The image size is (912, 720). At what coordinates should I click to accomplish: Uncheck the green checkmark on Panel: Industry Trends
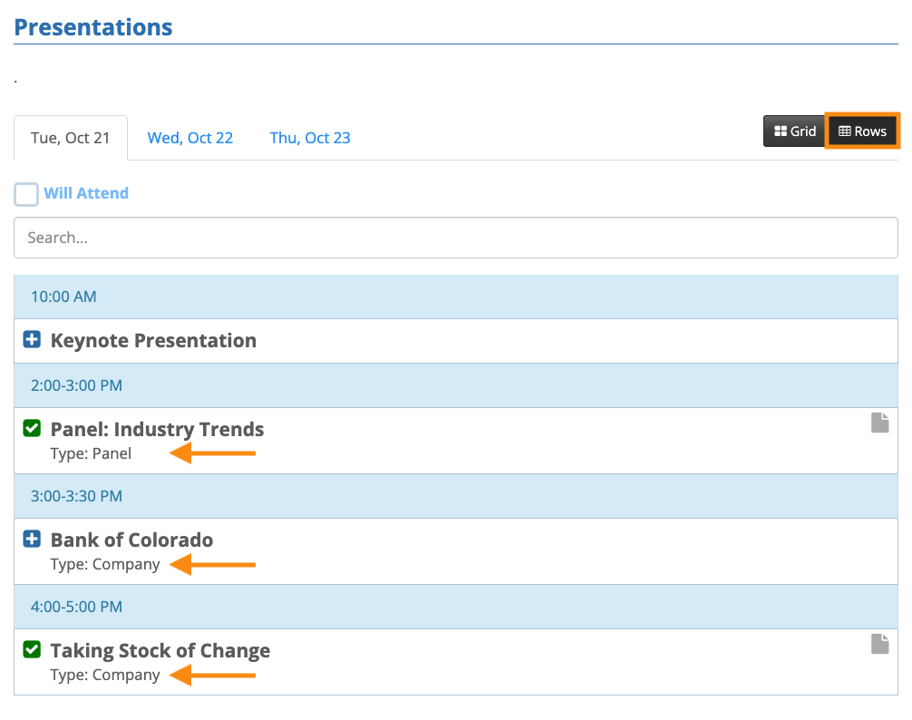(x=32, y=428)
